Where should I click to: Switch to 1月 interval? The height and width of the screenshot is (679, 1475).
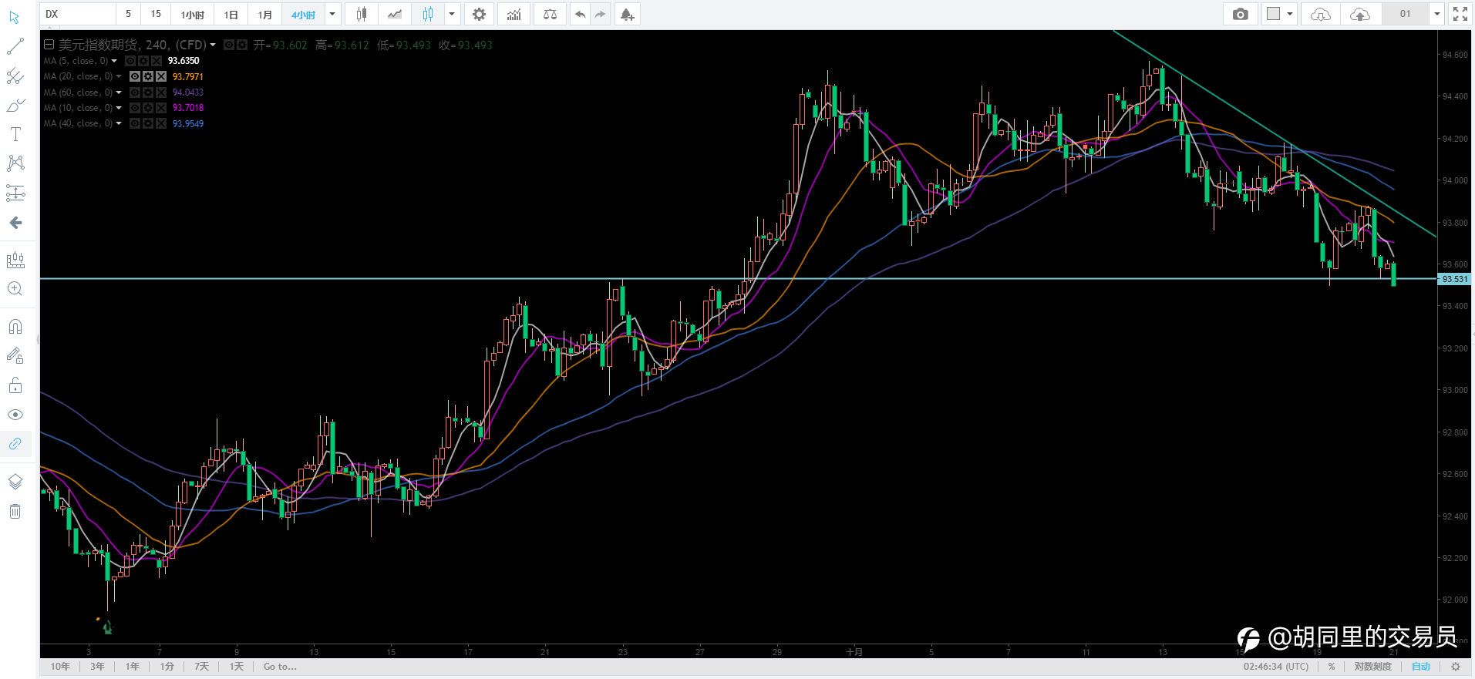(264, 14)
